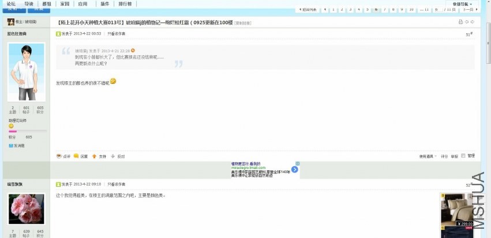Screen dimensions: 491x238
Task: Go to page 8 in pagination
Action: pyautogui.click(x=393, y=10)
